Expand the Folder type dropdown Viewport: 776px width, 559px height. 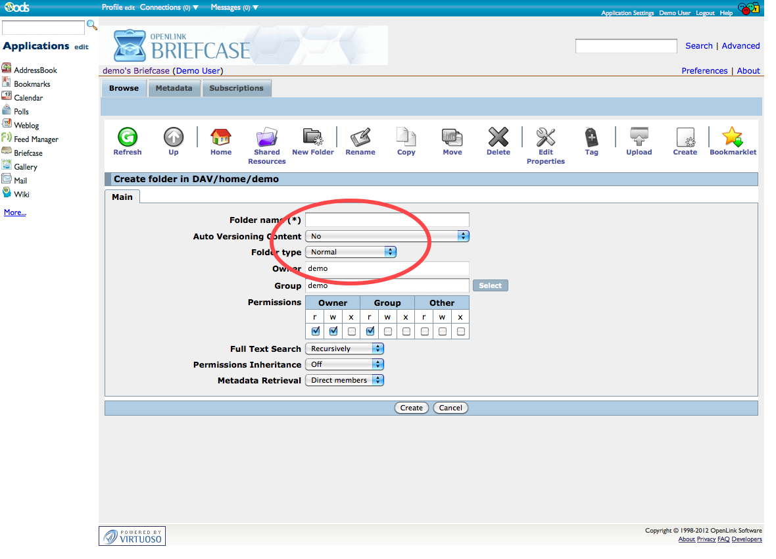[351, 252]
